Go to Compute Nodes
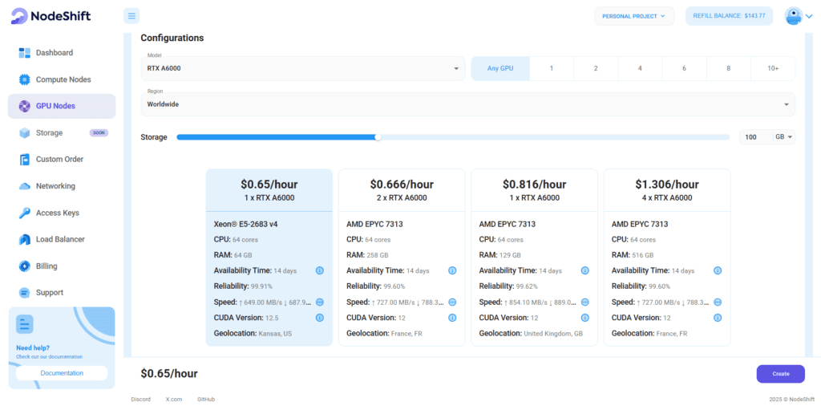The height and width of the screenshot is (406, 821). (x=62, y=79)
